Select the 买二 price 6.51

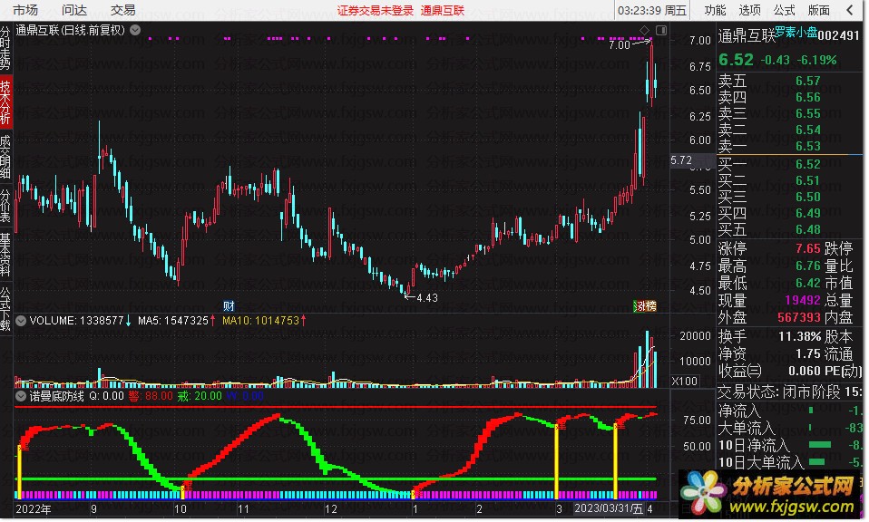(x=808, y=180)
